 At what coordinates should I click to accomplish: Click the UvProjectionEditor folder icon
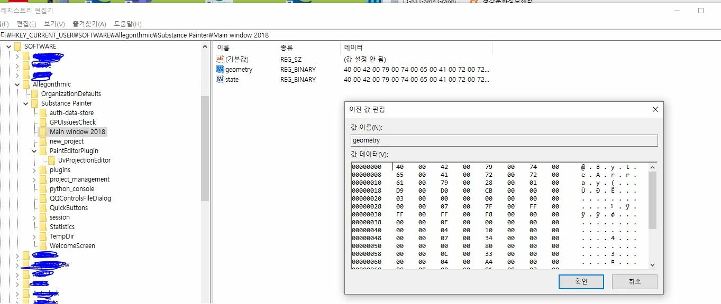pos(52,160)
